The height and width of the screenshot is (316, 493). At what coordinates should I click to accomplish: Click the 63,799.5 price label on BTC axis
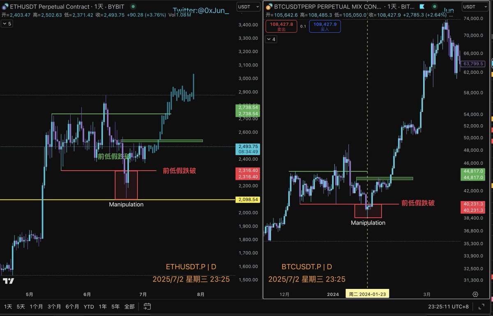click(474, 64)
